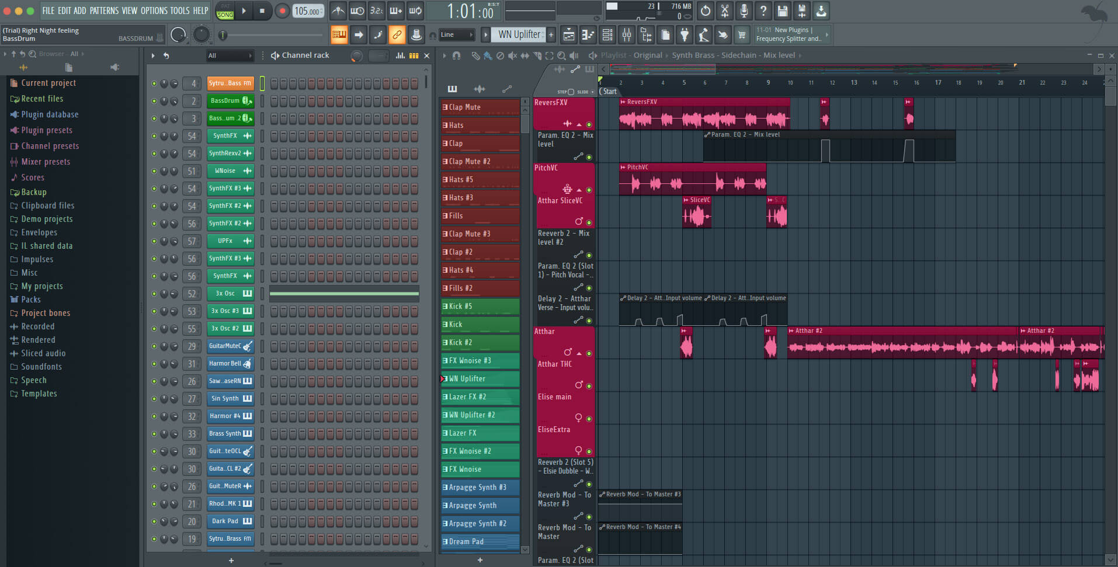
Task: Click the microphone recording icon
Action: click(744, 11)
